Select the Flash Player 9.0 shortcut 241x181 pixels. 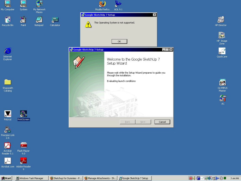pos(23,148)
